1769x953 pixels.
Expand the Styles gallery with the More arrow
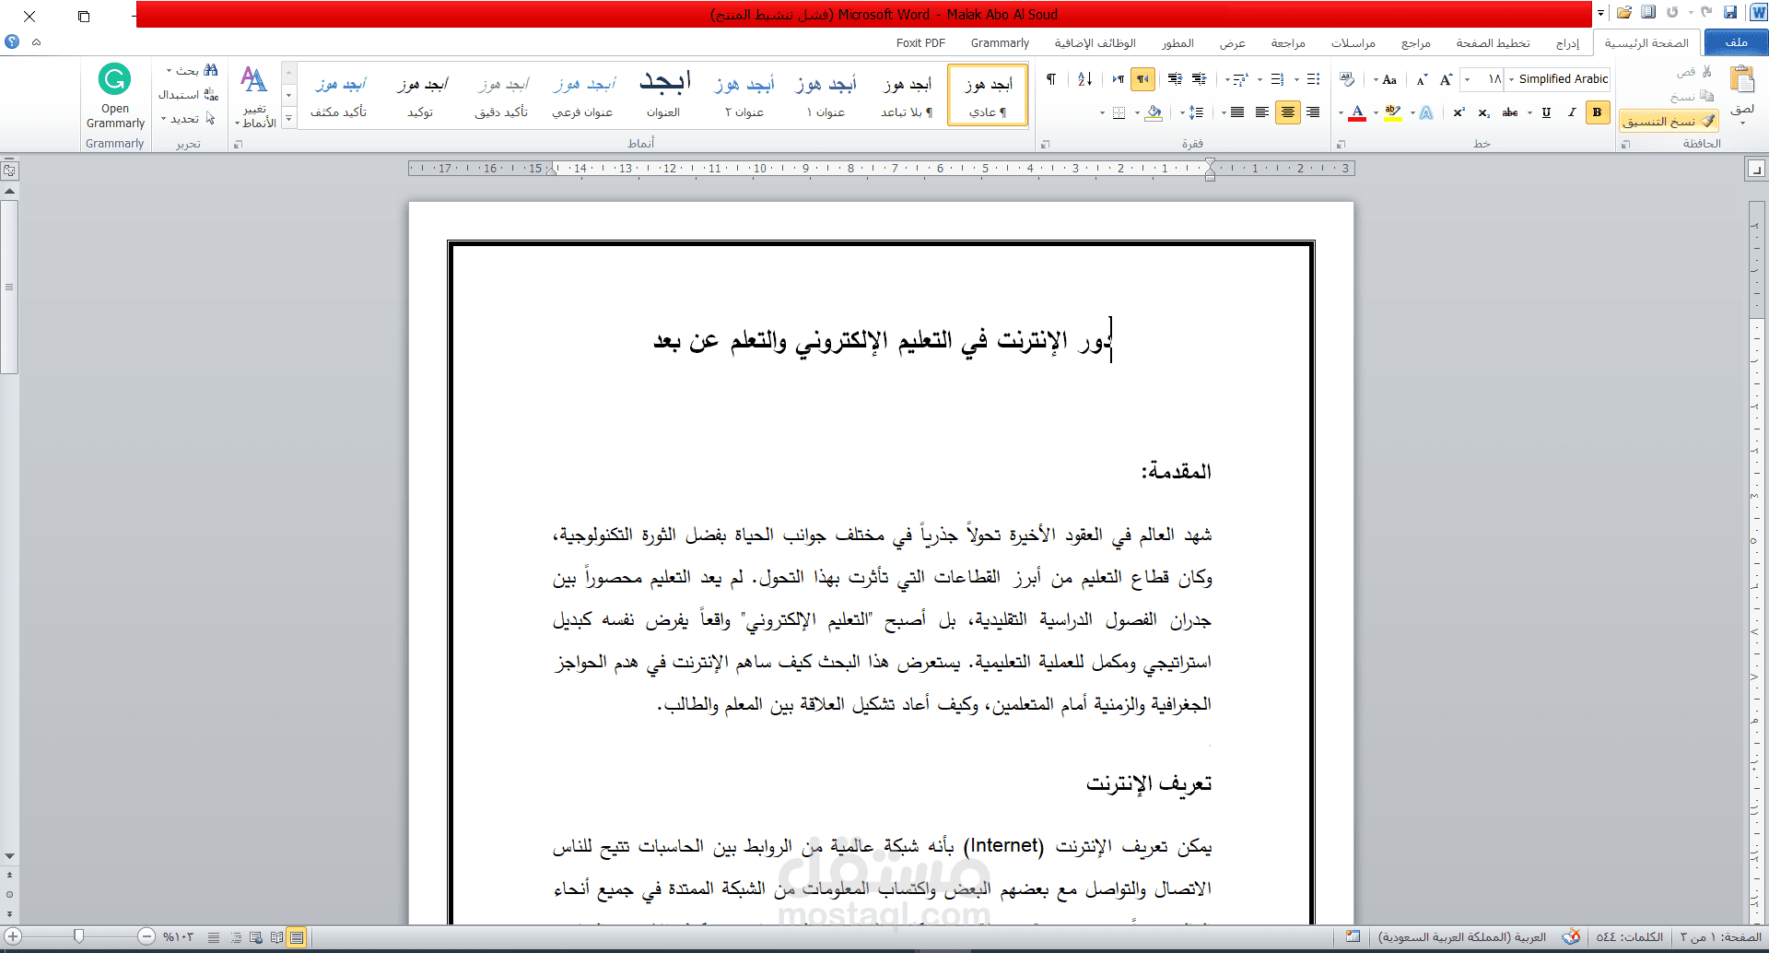click(x=288, y=118)
